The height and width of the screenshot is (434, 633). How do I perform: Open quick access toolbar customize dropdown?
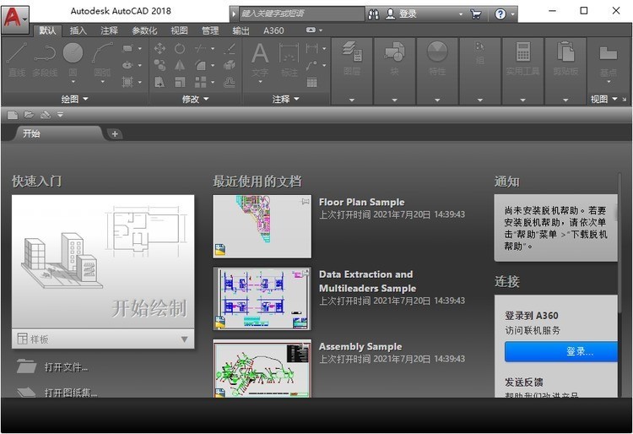[x=60, y=115]
